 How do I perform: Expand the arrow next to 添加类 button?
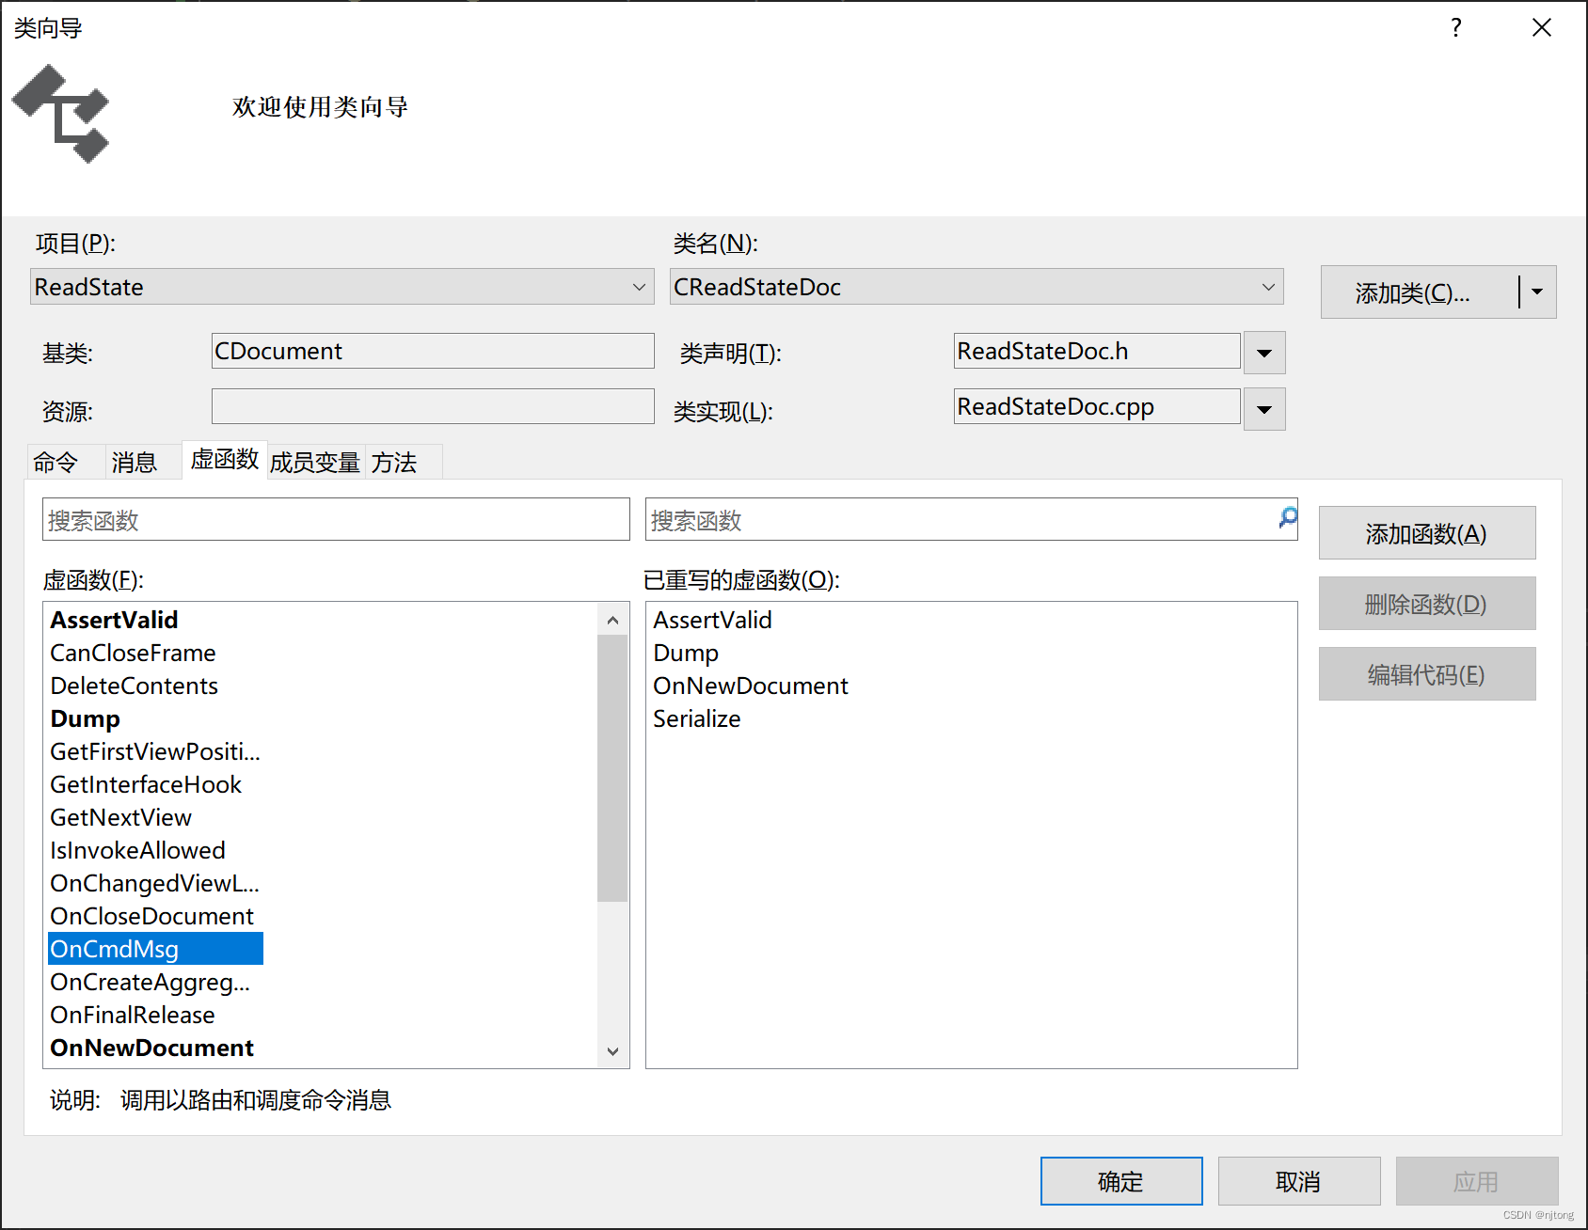point(1537,292)
